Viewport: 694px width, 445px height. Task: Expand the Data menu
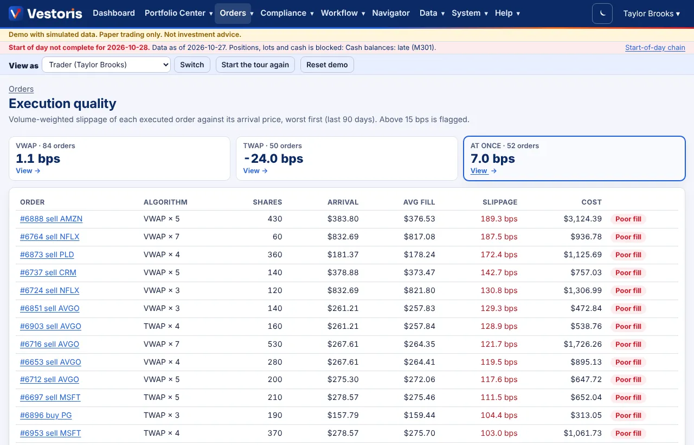pos(432,13)
